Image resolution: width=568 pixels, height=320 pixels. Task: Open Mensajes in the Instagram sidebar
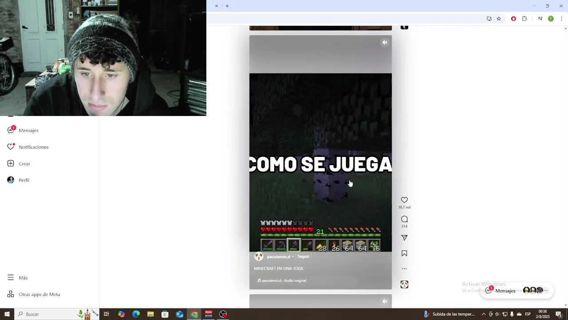point(28,130)
